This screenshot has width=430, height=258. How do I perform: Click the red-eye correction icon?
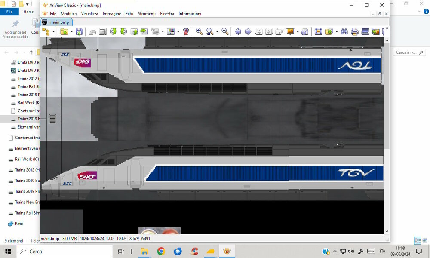pyautogui.click(x=186, y=31)
